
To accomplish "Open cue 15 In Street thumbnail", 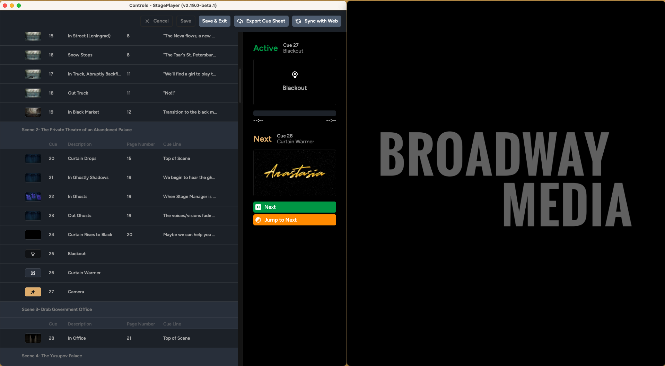I will pos(33,36).
